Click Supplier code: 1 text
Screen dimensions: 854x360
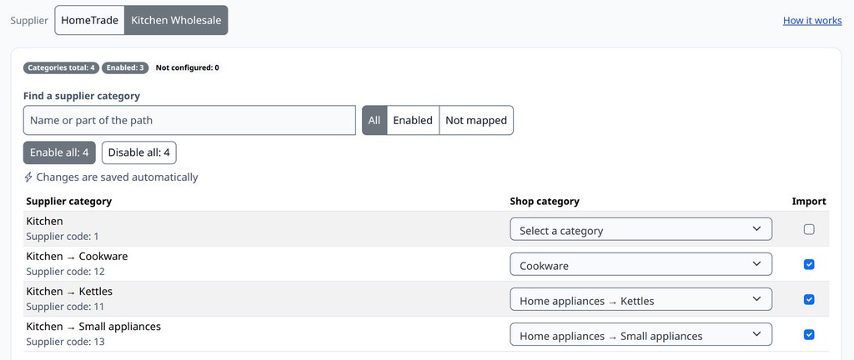63,237
